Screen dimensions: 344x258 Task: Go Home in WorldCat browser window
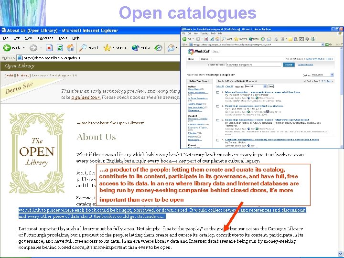pyautogui.click(x=217, y=39)
